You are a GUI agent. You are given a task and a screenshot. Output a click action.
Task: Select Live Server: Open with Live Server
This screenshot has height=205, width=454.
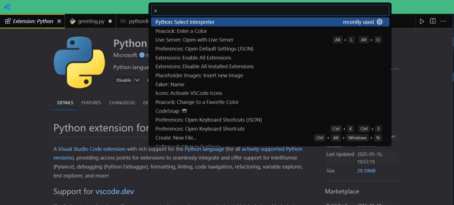(194, 40)
